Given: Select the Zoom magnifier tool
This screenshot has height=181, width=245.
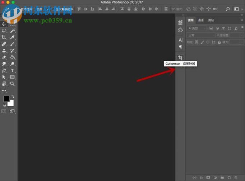Looking at the screenshot, I should point(12,84).
